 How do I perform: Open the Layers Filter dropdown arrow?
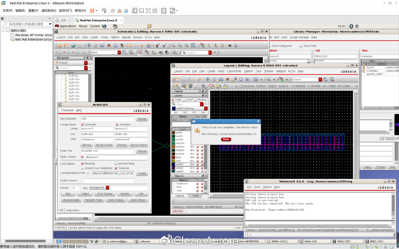pyautogui.click(x=201, y=104)
